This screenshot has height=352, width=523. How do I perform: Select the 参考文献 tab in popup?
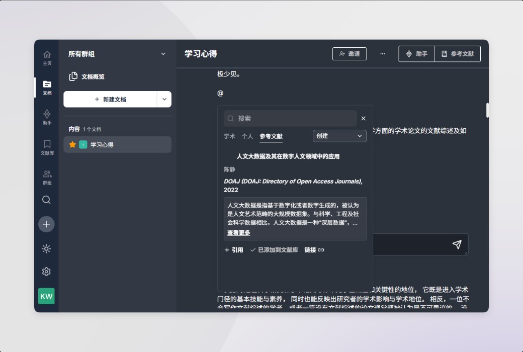click(271, 136)
